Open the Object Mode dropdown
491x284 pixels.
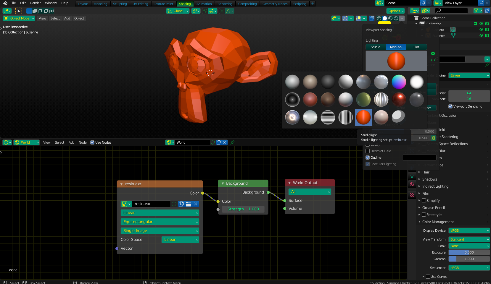point(19,18)
